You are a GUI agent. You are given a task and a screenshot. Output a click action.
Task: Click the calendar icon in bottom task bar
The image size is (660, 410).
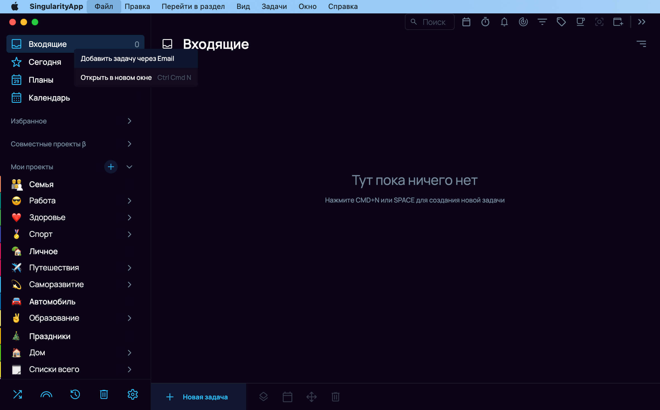click(x=287, y=397)
